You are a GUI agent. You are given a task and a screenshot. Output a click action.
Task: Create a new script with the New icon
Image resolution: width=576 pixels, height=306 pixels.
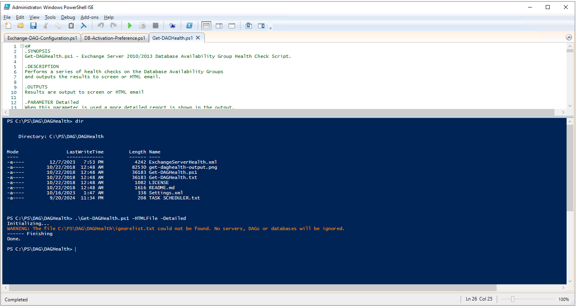[x=8, y=26]
